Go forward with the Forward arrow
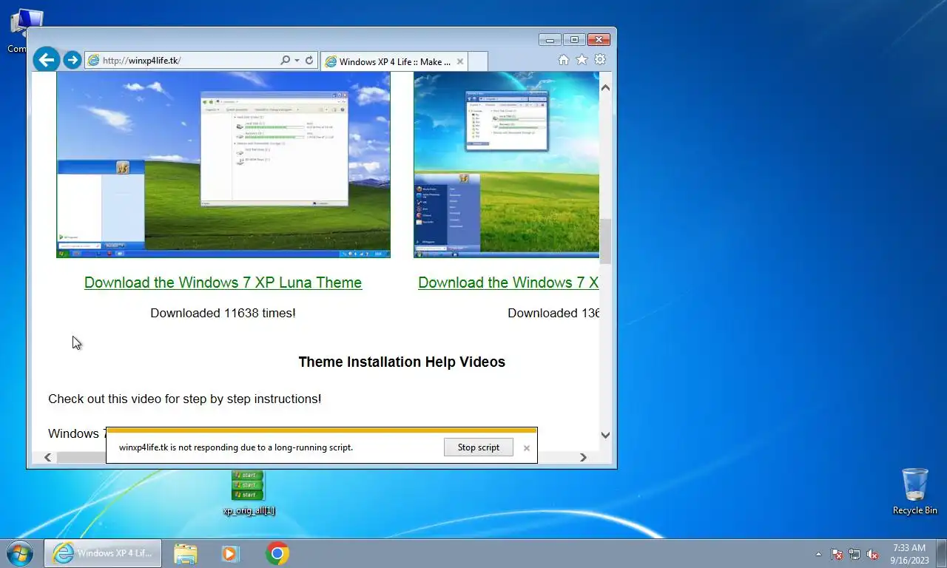 click(x=72, y=60)
